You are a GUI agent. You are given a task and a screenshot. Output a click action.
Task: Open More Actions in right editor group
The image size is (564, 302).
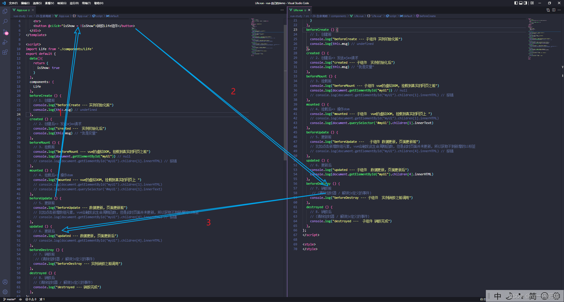click(559, 10)
